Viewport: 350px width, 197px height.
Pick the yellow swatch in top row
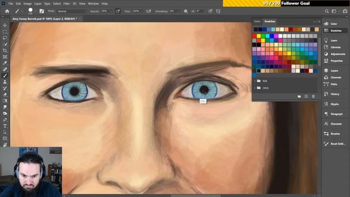(259, 36)
